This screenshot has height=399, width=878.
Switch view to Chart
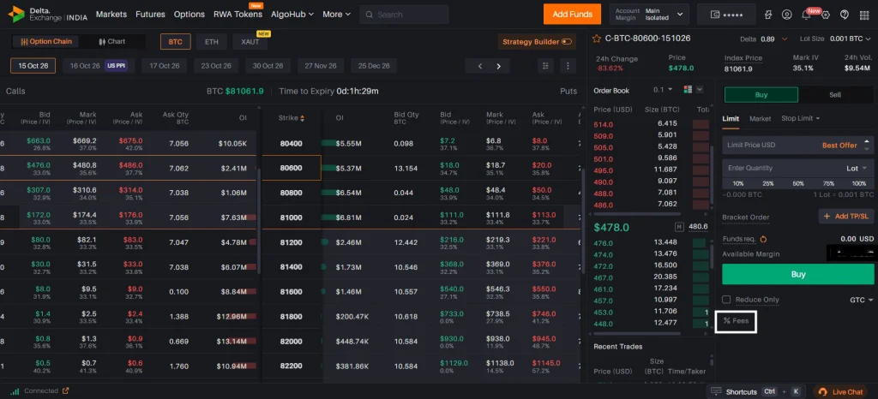point(112,41)
